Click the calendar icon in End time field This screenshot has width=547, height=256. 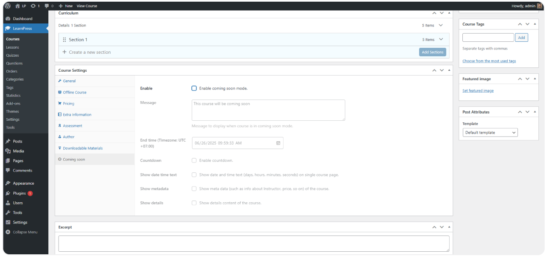tap(278, 143)
